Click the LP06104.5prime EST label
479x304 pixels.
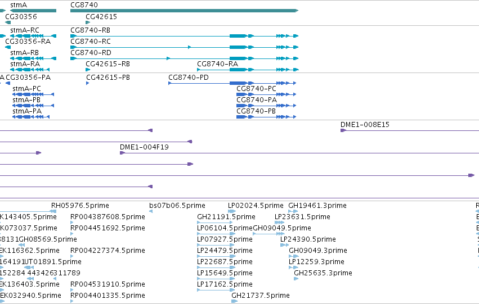[x=225, y=228]
